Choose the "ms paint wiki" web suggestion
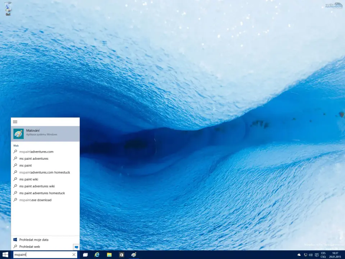The width and height of the screenshot is (345, 259). pos(29,179)
